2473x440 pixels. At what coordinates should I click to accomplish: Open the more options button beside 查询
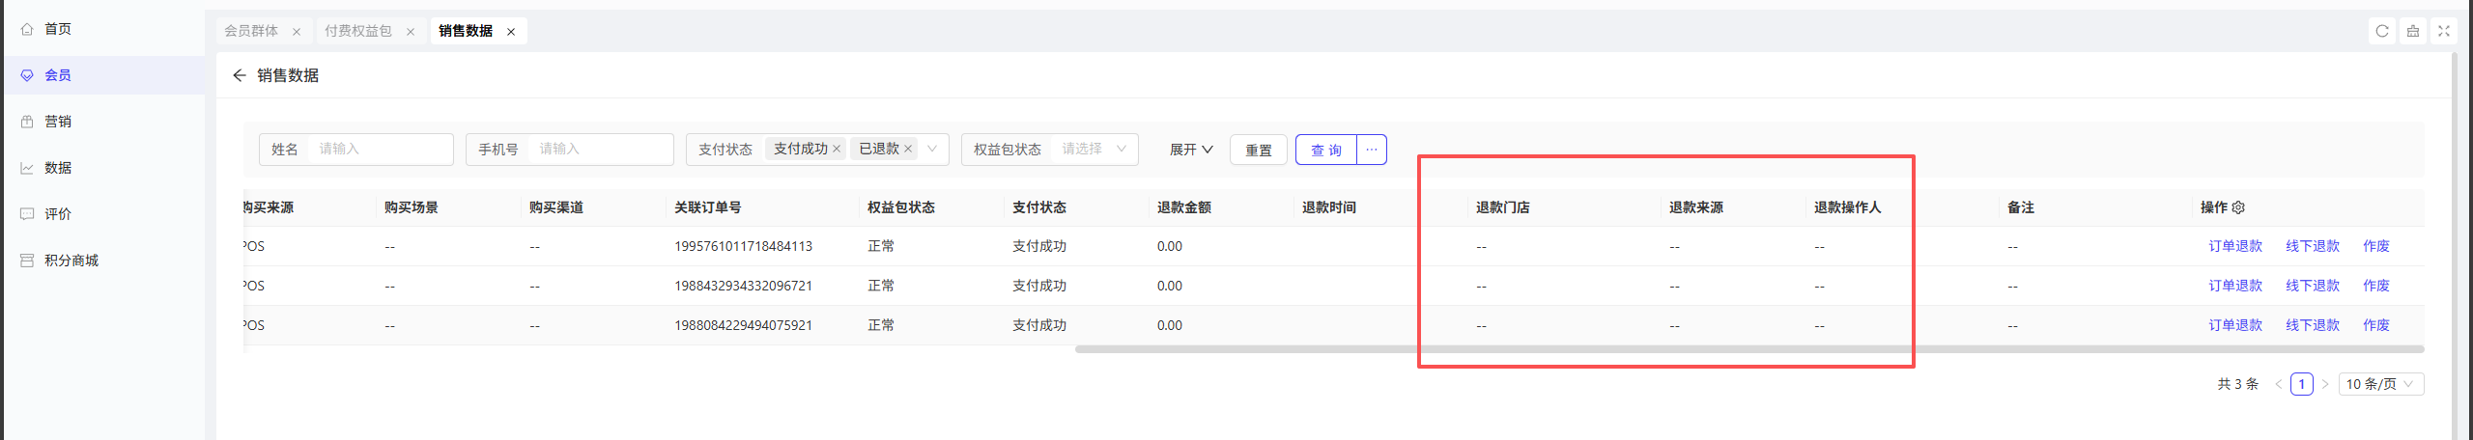click(x=1372, y=150)
